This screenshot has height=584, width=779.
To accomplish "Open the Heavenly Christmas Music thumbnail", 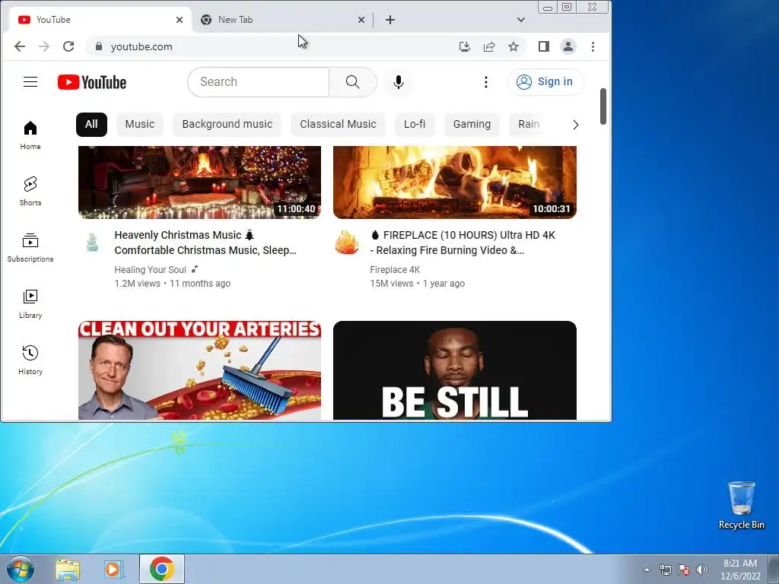I will [x=200, y=182].
